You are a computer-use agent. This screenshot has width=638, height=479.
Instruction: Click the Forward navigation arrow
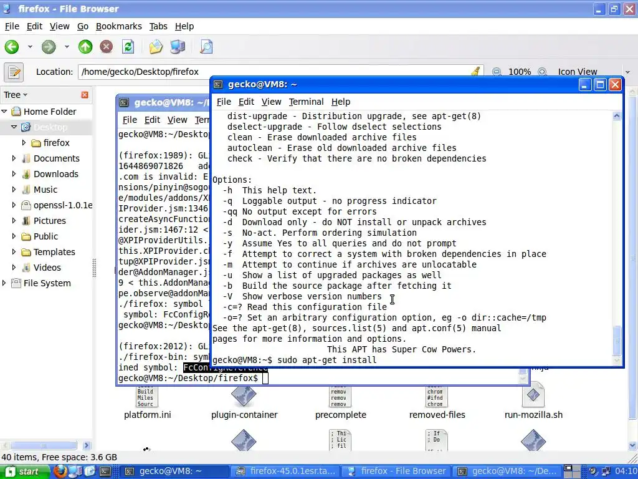[49, 47]
